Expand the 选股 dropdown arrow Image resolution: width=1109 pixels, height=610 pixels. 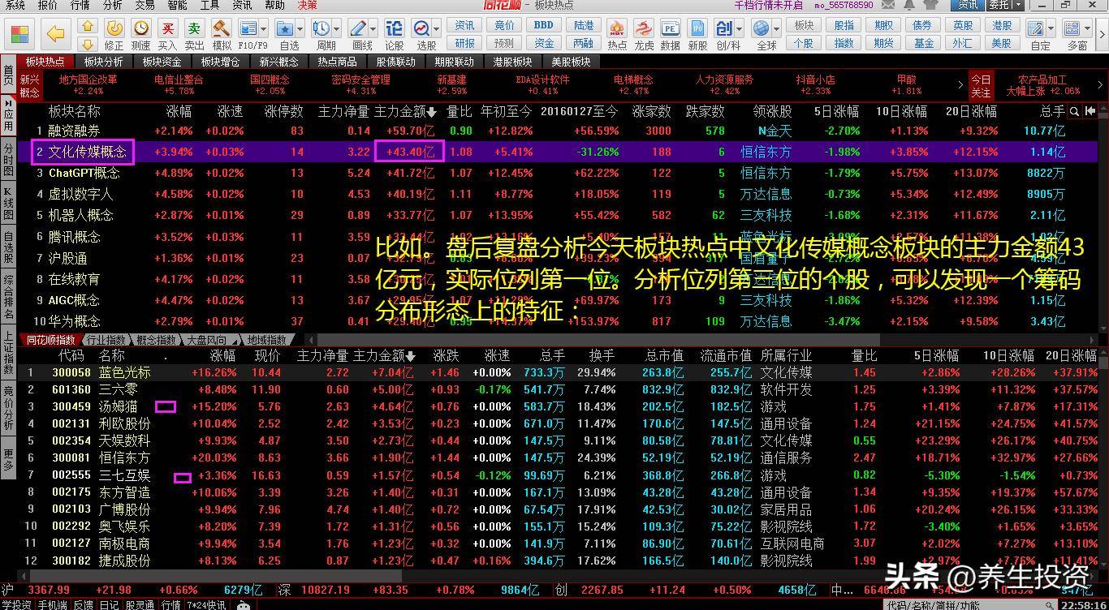coord(438,29)
